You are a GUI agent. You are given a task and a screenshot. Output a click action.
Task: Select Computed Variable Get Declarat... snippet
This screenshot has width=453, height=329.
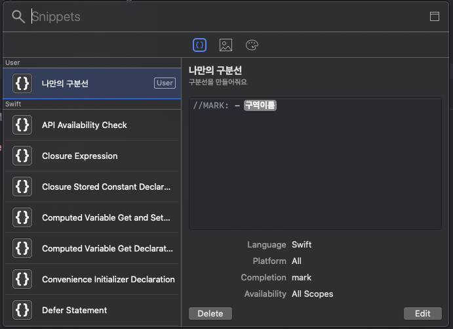(x=92, y=248)
